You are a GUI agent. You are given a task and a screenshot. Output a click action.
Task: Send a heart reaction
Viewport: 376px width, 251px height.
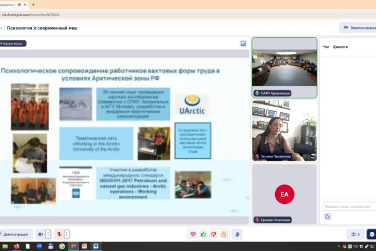pos(193,234)
